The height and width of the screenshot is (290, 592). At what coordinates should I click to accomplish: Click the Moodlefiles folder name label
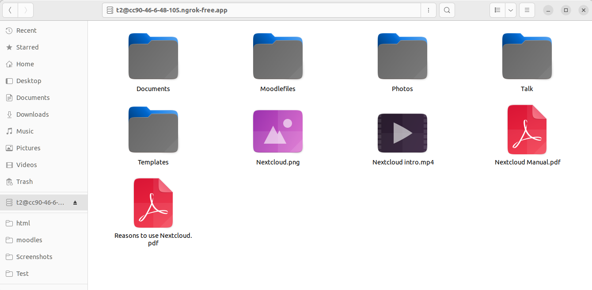(x=278, y=89)
